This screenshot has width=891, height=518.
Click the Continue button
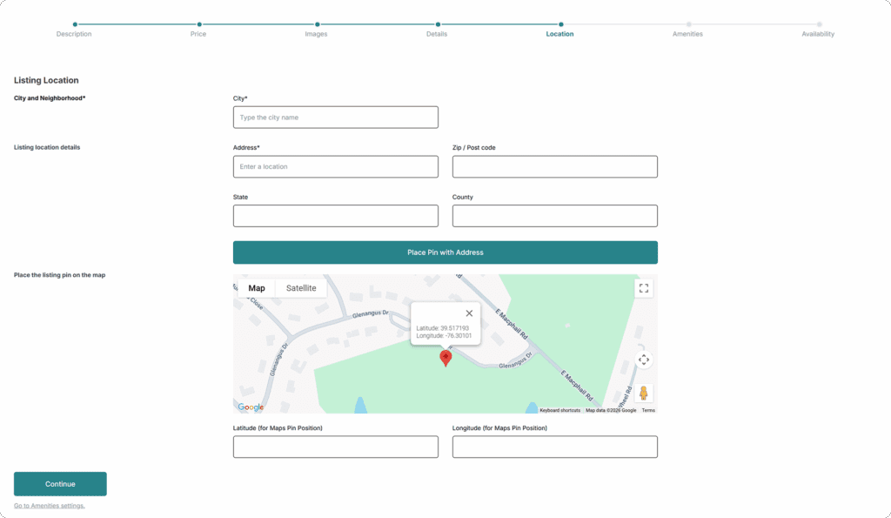pyautogui.click(x=60, y=484)
